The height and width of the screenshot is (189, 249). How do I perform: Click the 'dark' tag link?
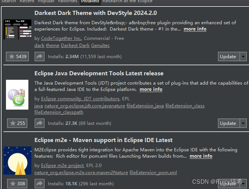pyautogui.click(x=39, y=45)
